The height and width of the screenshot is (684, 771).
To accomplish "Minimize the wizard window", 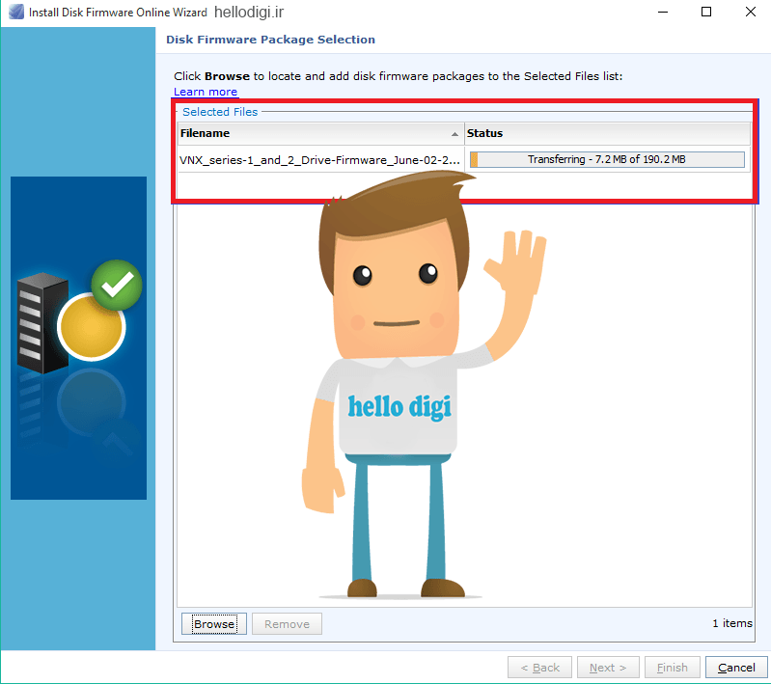I will [663, 12].
